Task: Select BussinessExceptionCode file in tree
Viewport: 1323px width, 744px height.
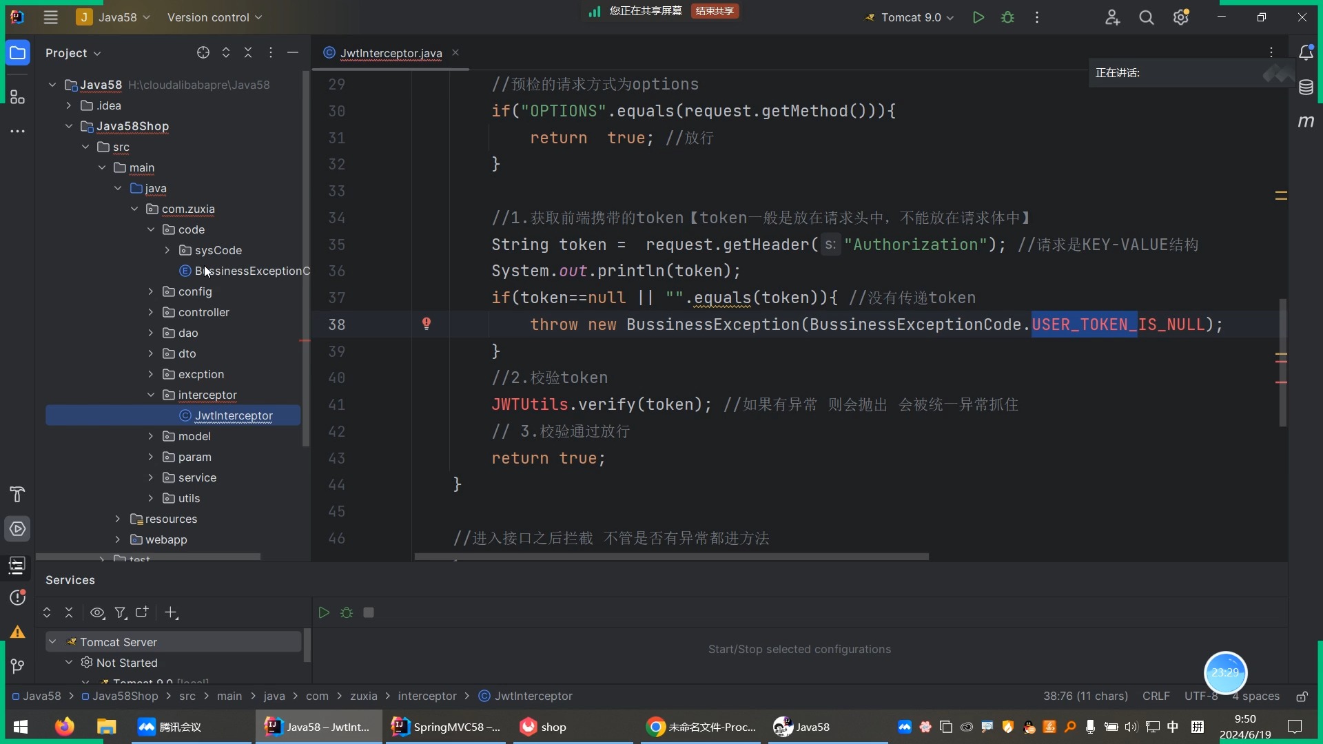Action: 245,271
